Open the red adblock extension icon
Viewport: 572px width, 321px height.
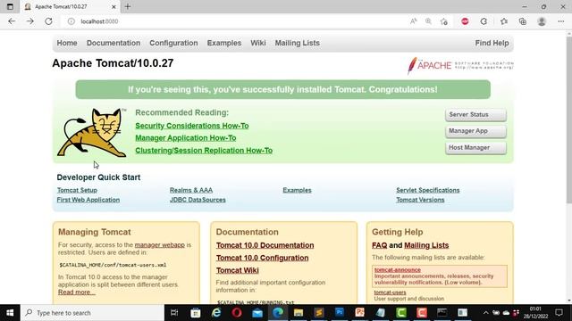tap(465, 21)
